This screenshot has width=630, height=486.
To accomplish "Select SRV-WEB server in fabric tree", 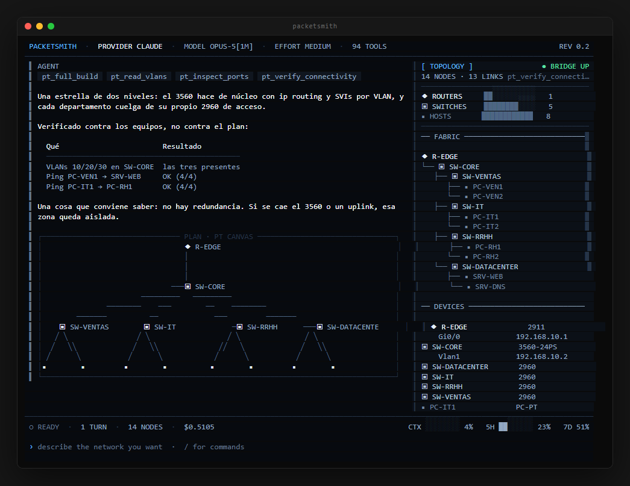I will coord(488,276).
